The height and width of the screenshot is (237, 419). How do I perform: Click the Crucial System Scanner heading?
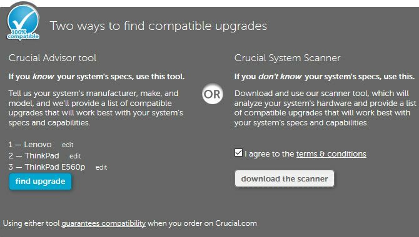[288, 58]
